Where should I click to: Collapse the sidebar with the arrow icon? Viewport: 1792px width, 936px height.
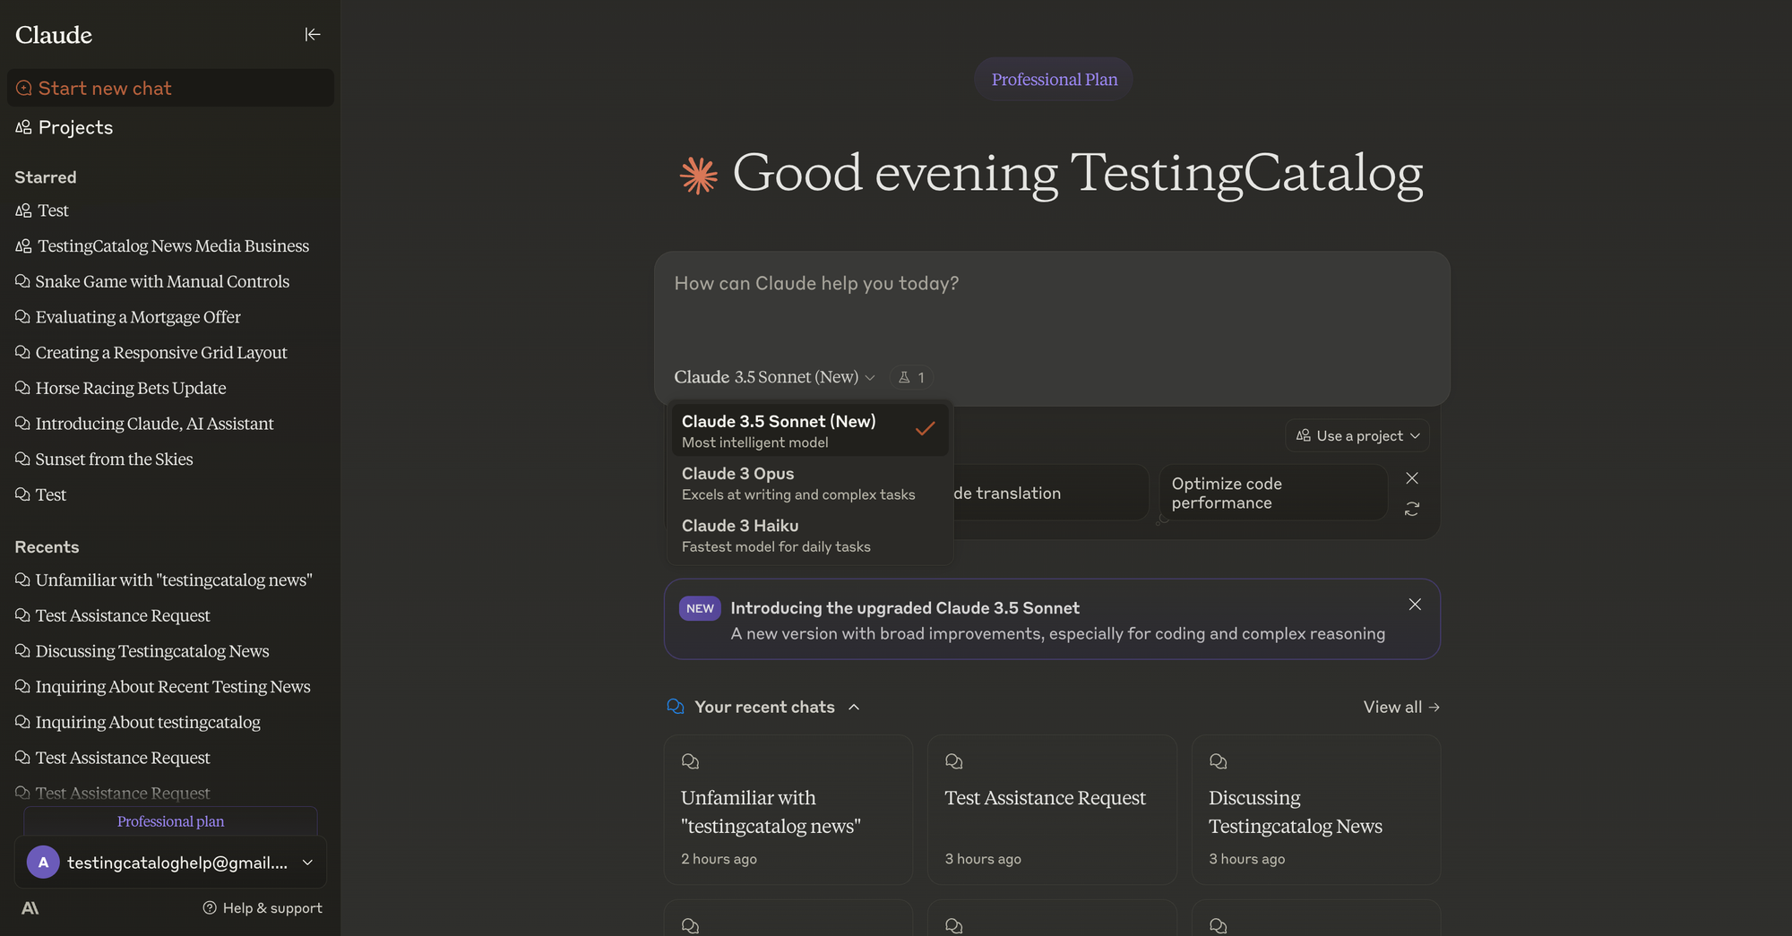point(312,34)
